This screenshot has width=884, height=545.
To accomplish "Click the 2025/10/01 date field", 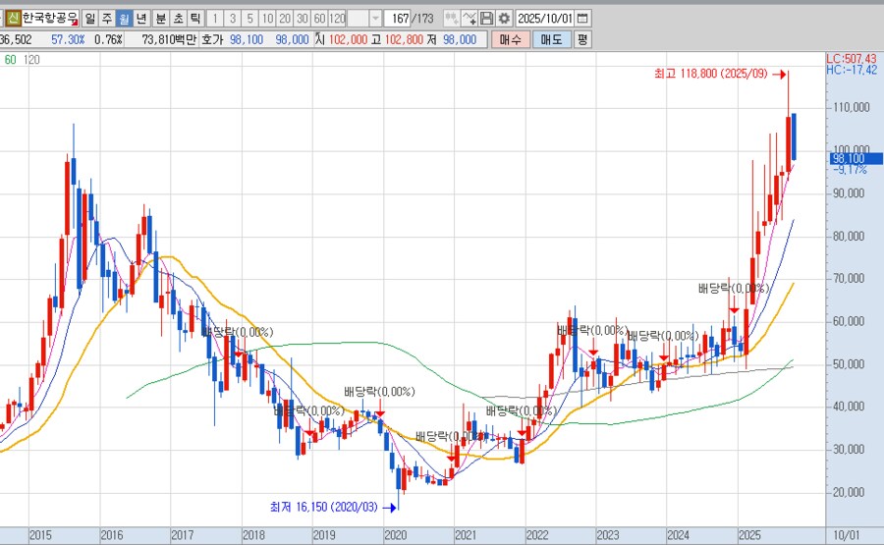I will pyautogui.click(x=544, y=19).
